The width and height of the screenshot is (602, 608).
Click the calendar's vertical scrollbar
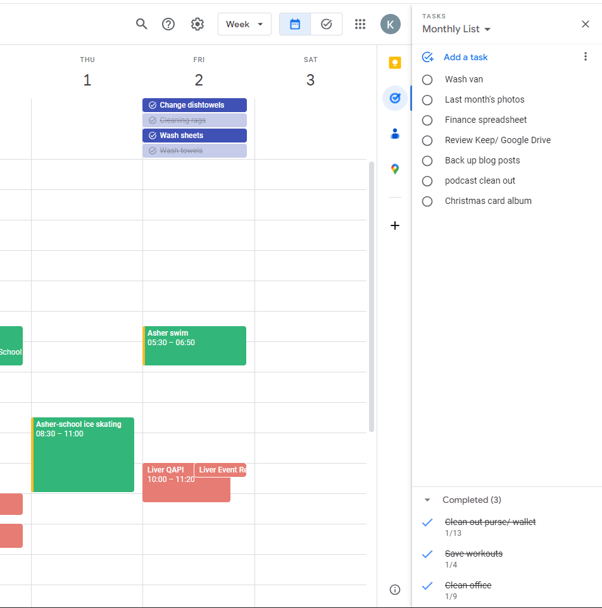(x=372, y=296)
